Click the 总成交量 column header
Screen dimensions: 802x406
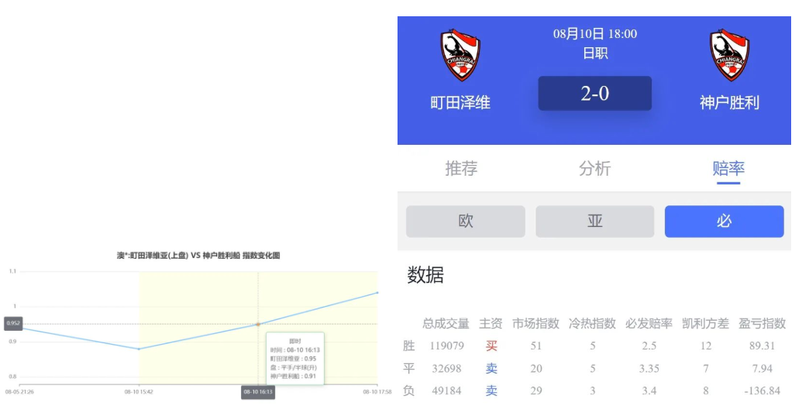[446, 323]
